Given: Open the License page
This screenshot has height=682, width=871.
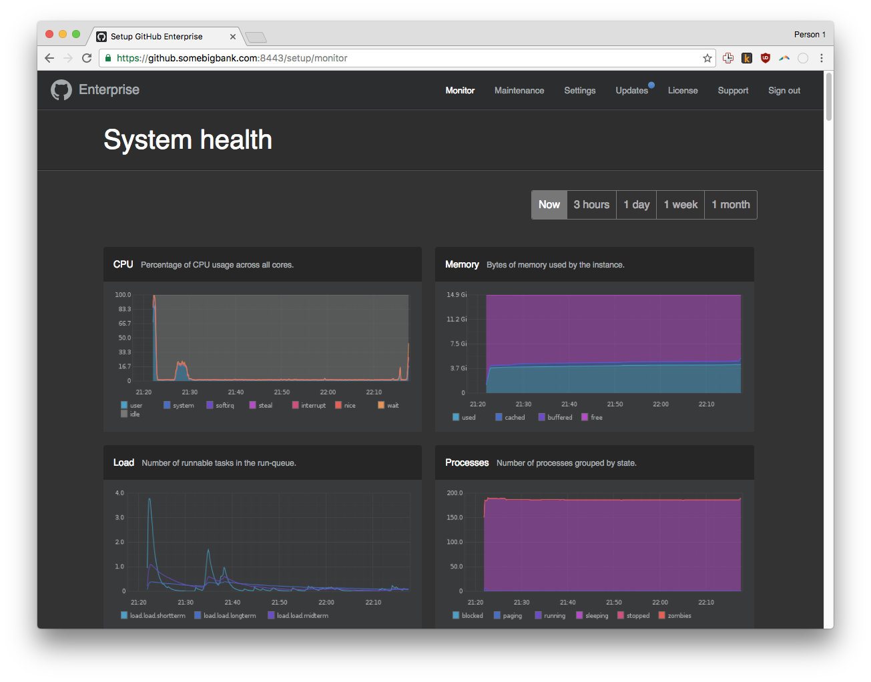Looking at the screenshot, I should click(x=683, y=91).
